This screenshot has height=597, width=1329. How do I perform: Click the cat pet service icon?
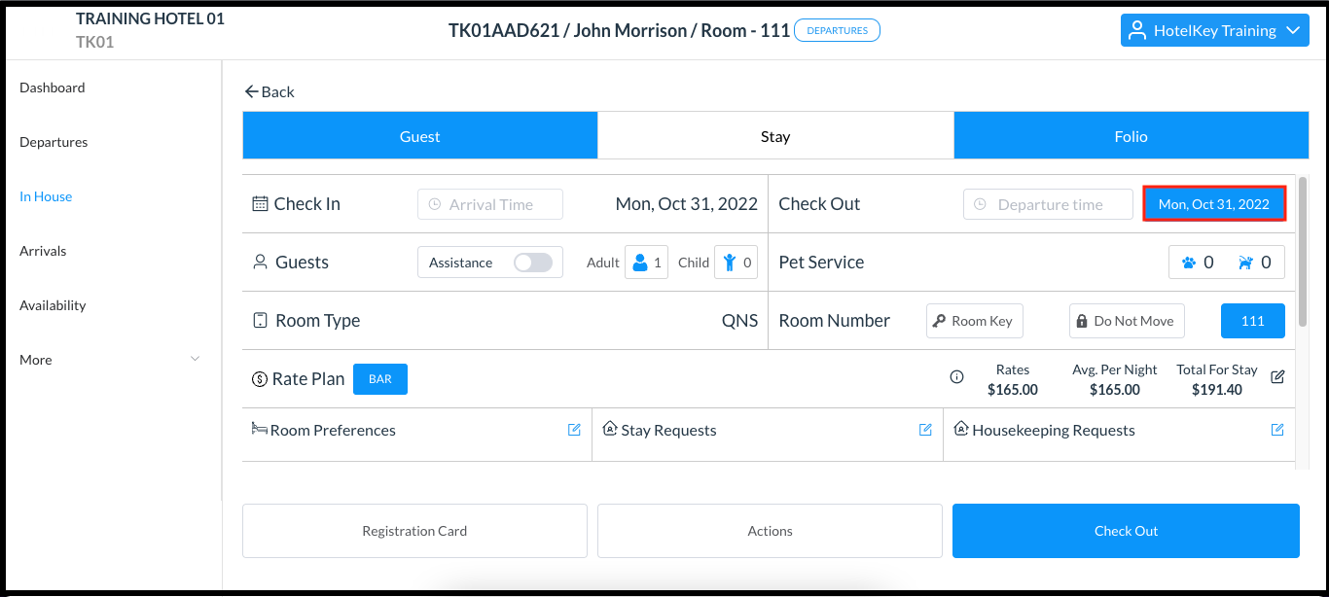1188,263
